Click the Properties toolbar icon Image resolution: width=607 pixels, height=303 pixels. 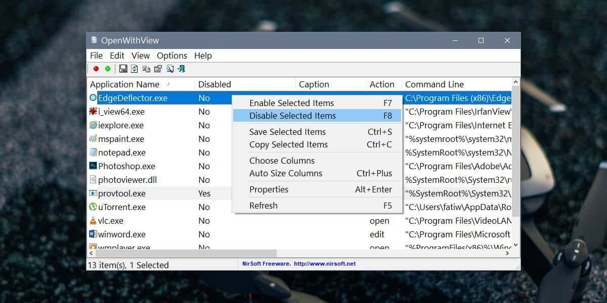[158, 69]
